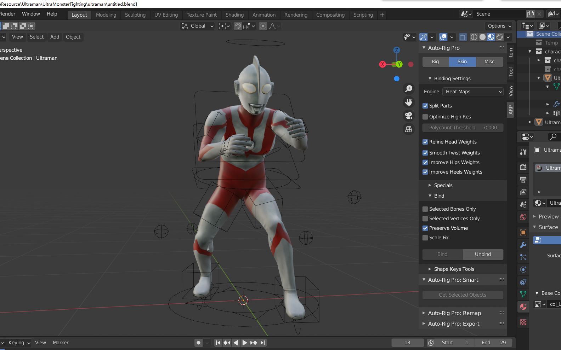Uncheck Refine Head Weights
Viewport: 561px width, 350px height.
point(425,142)
